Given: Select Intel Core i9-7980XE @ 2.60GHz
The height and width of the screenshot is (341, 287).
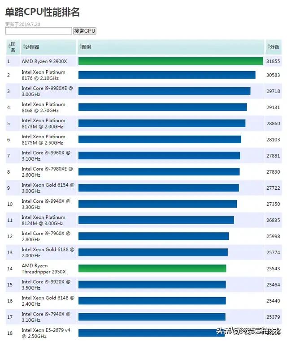Looking at the screenshot, I should pos(47,171).
